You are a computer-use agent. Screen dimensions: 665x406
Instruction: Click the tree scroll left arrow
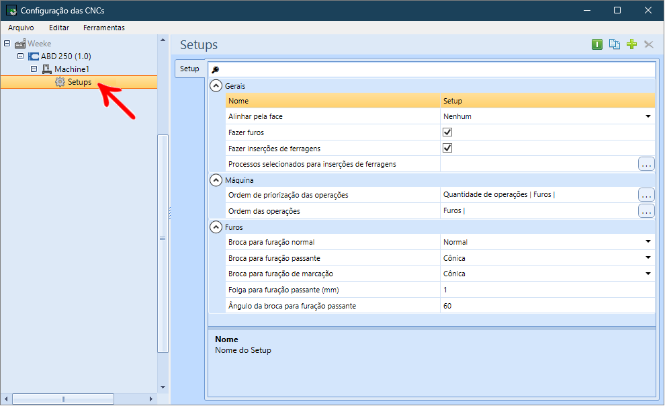6,399
